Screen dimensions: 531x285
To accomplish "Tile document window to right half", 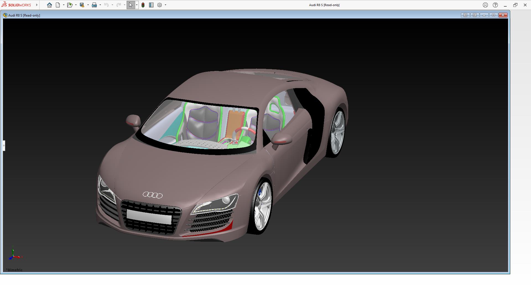I will 475,15.
